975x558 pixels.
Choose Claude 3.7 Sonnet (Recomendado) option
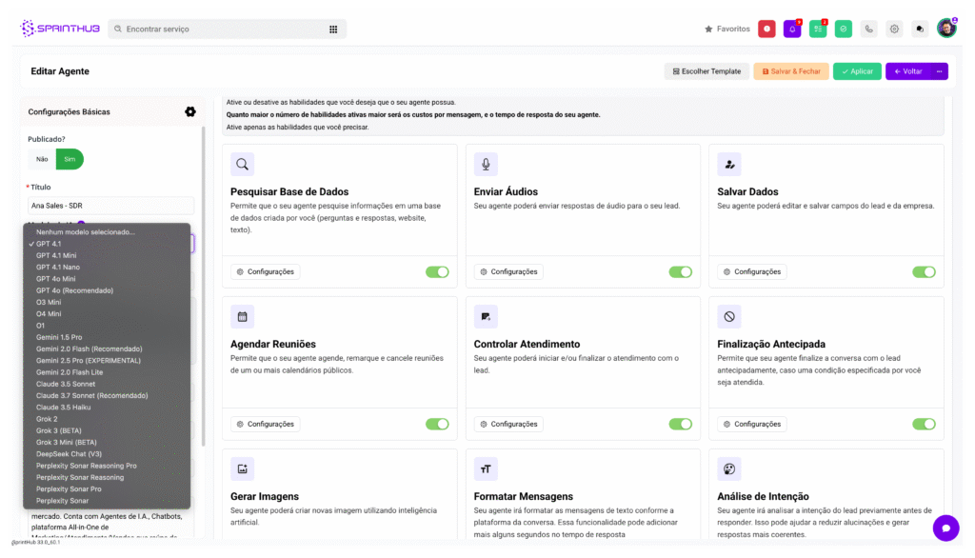88,395
